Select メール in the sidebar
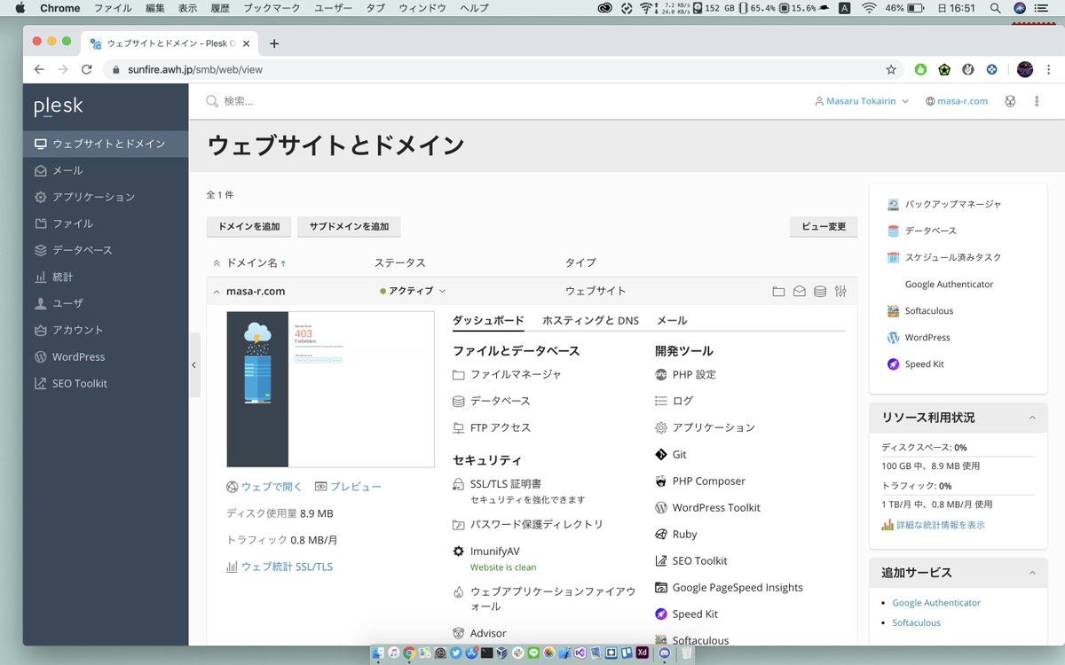Image resolution: width=1065 pixels, height=665 pixels. click(106, 170)
